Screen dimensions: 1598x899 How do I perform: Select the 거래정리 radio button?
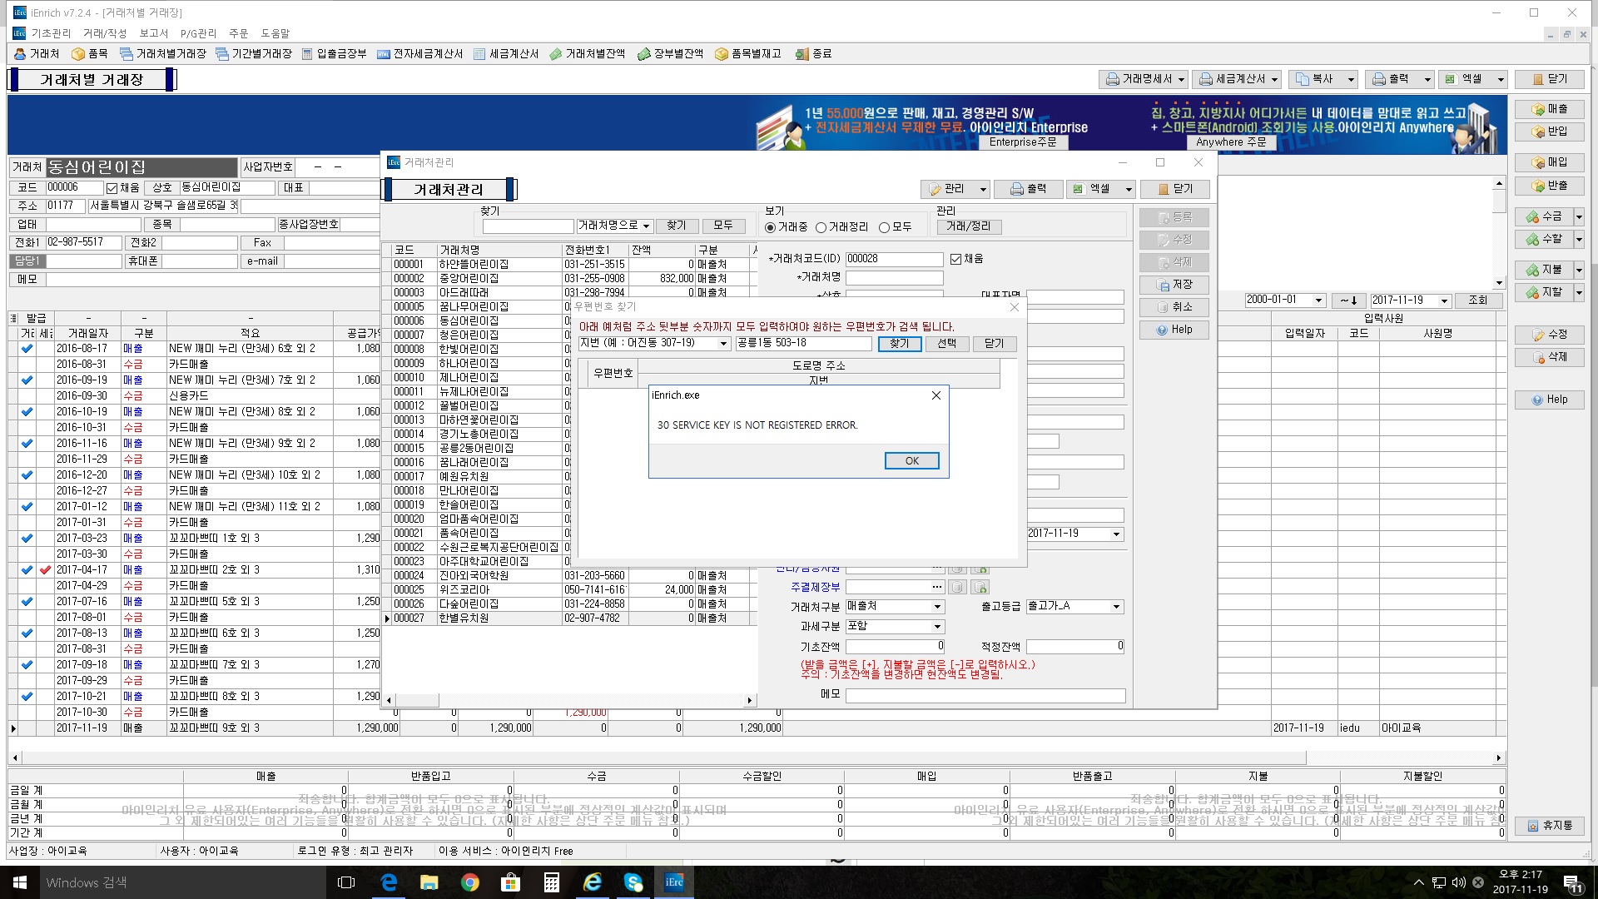tap(821, 227)
